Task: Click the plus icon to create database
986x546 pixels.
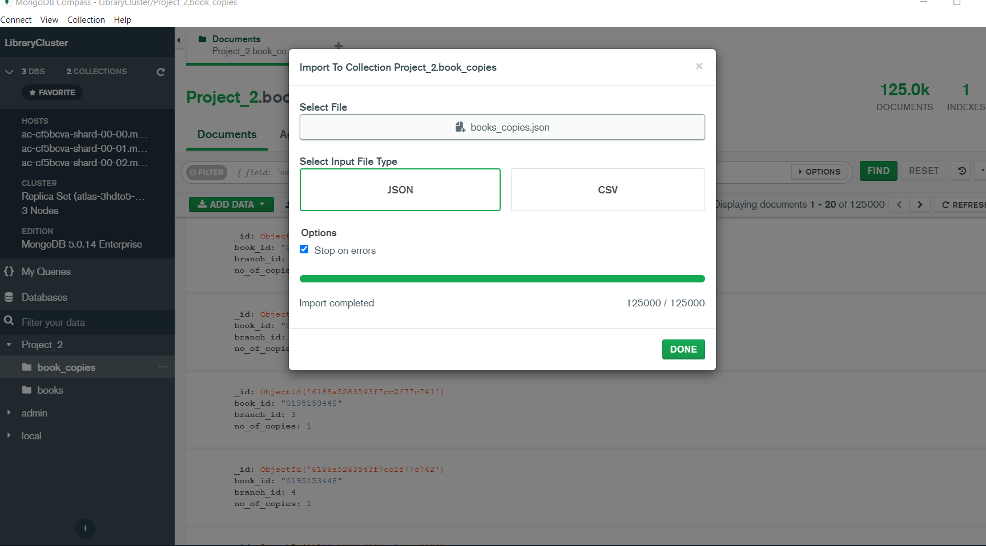Action: (85, 528)
